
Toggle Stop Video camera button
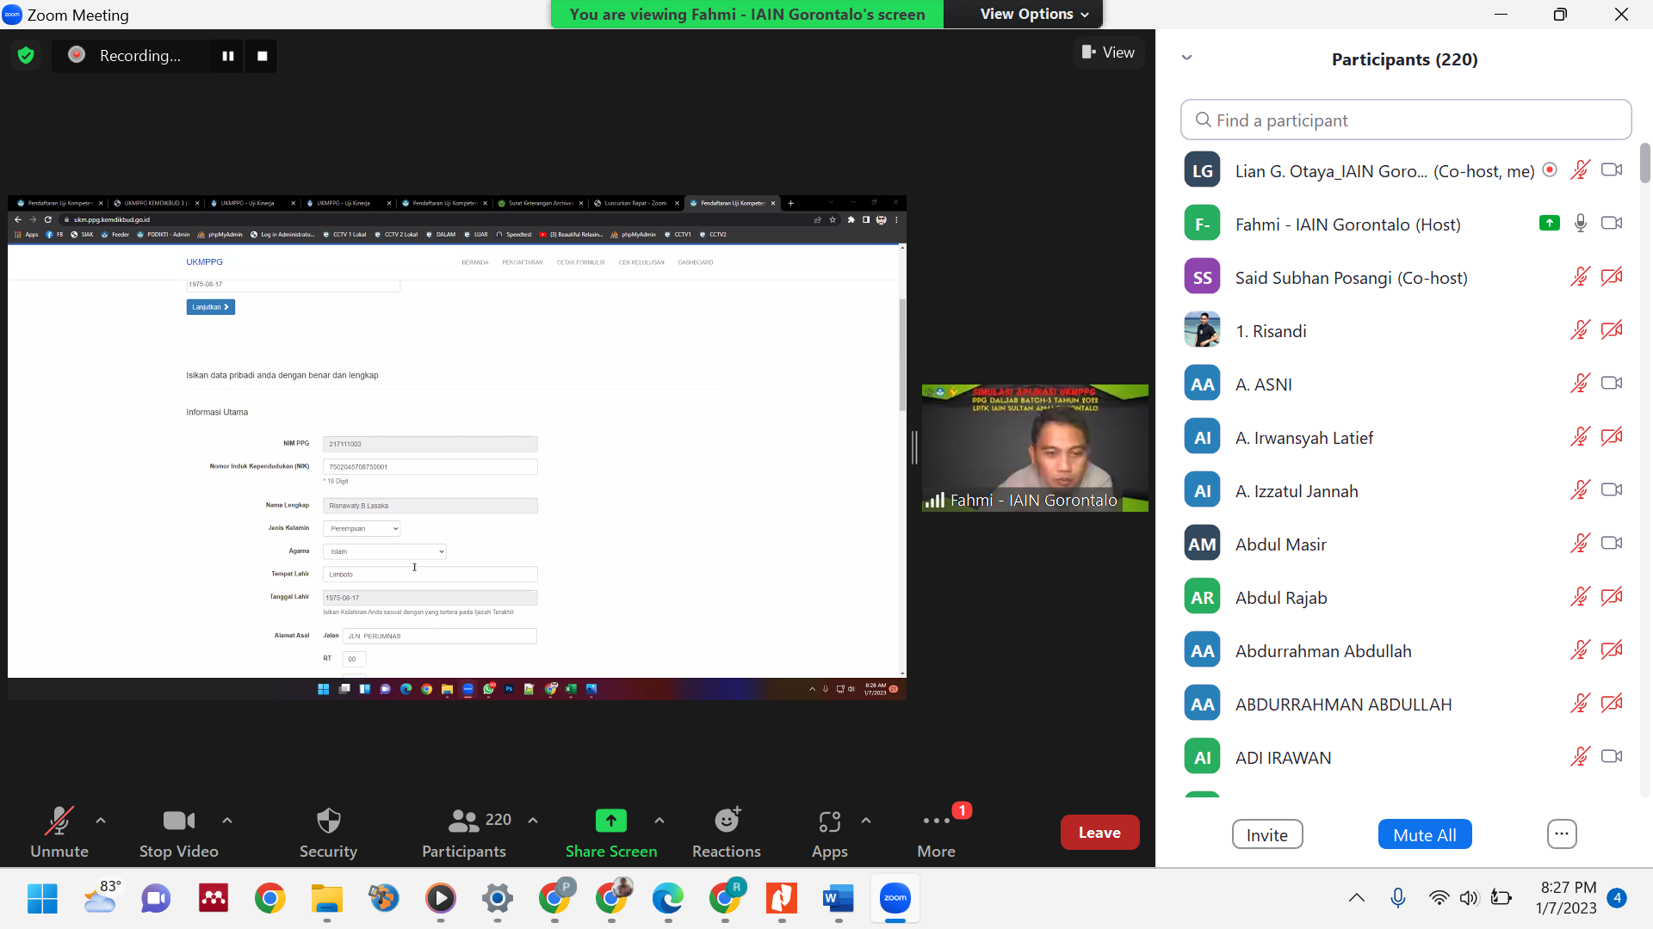point(178,832)
